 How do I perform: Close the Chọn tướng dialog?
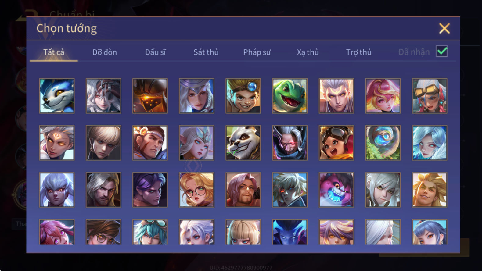444,28
